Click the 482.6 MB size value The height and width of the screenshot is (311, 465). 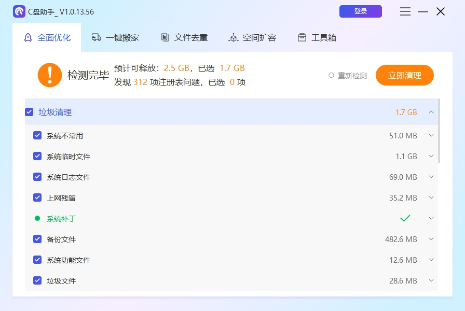(x=401, y=239)
